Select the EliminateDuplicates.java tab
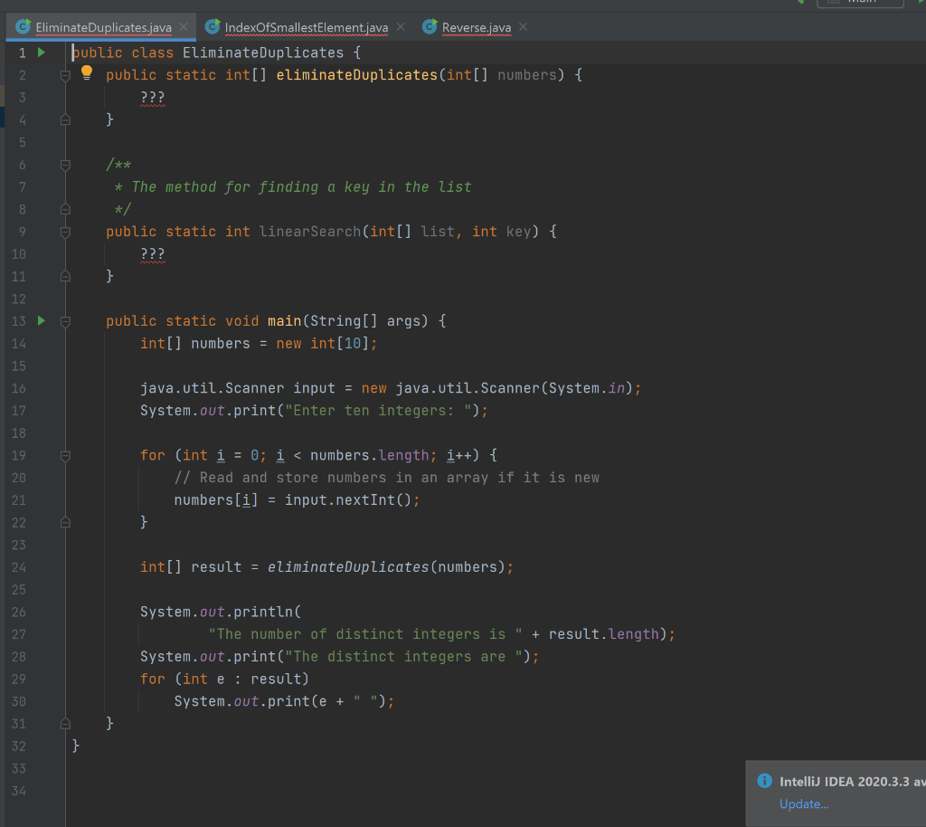 pyautogui.click(x=103, y=27)
